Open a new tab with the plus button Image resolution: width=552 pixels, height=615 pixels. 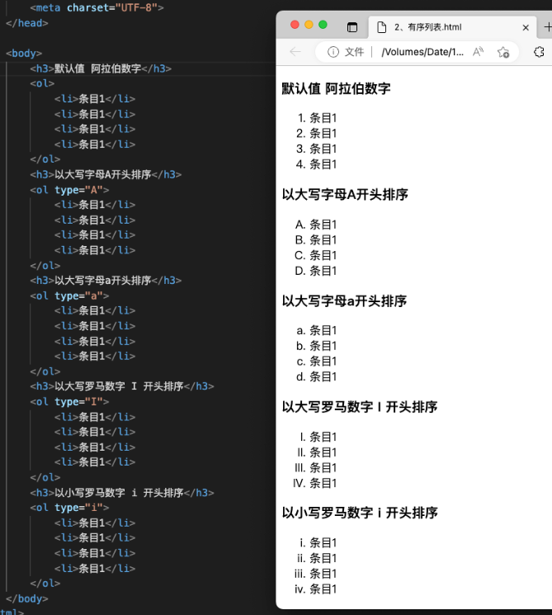(x=548, y=27)
